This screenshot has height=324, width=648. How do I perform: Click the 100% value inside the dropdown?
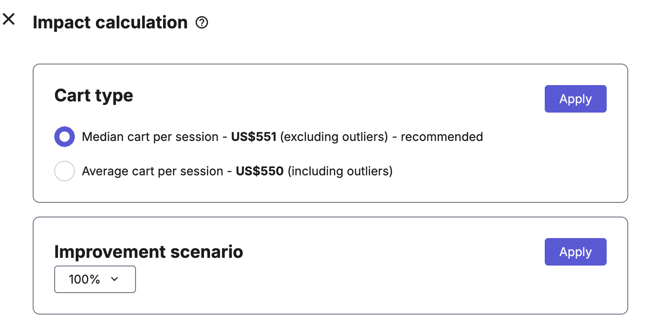point(84,279)
